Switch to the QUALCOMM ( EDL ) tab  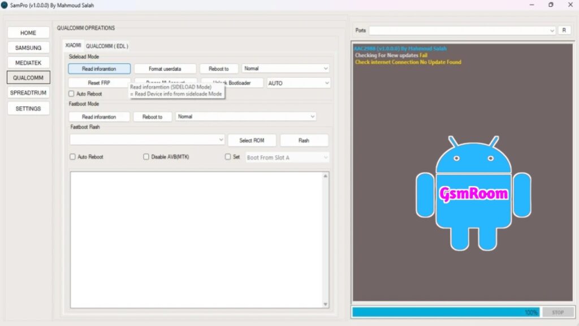pyautogui.click(x=107, y=45)
